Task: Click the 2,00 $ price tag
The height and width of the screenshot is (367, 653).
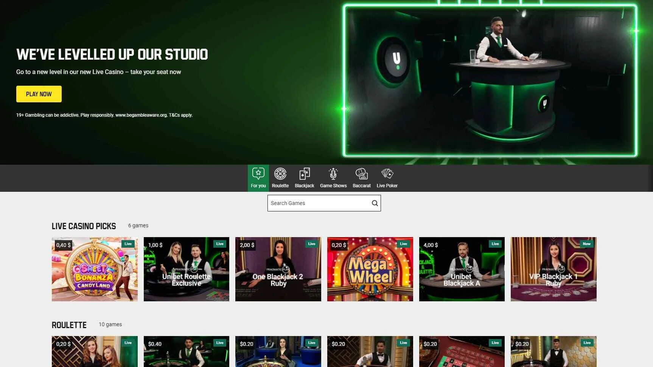Action: coord(247,245)
